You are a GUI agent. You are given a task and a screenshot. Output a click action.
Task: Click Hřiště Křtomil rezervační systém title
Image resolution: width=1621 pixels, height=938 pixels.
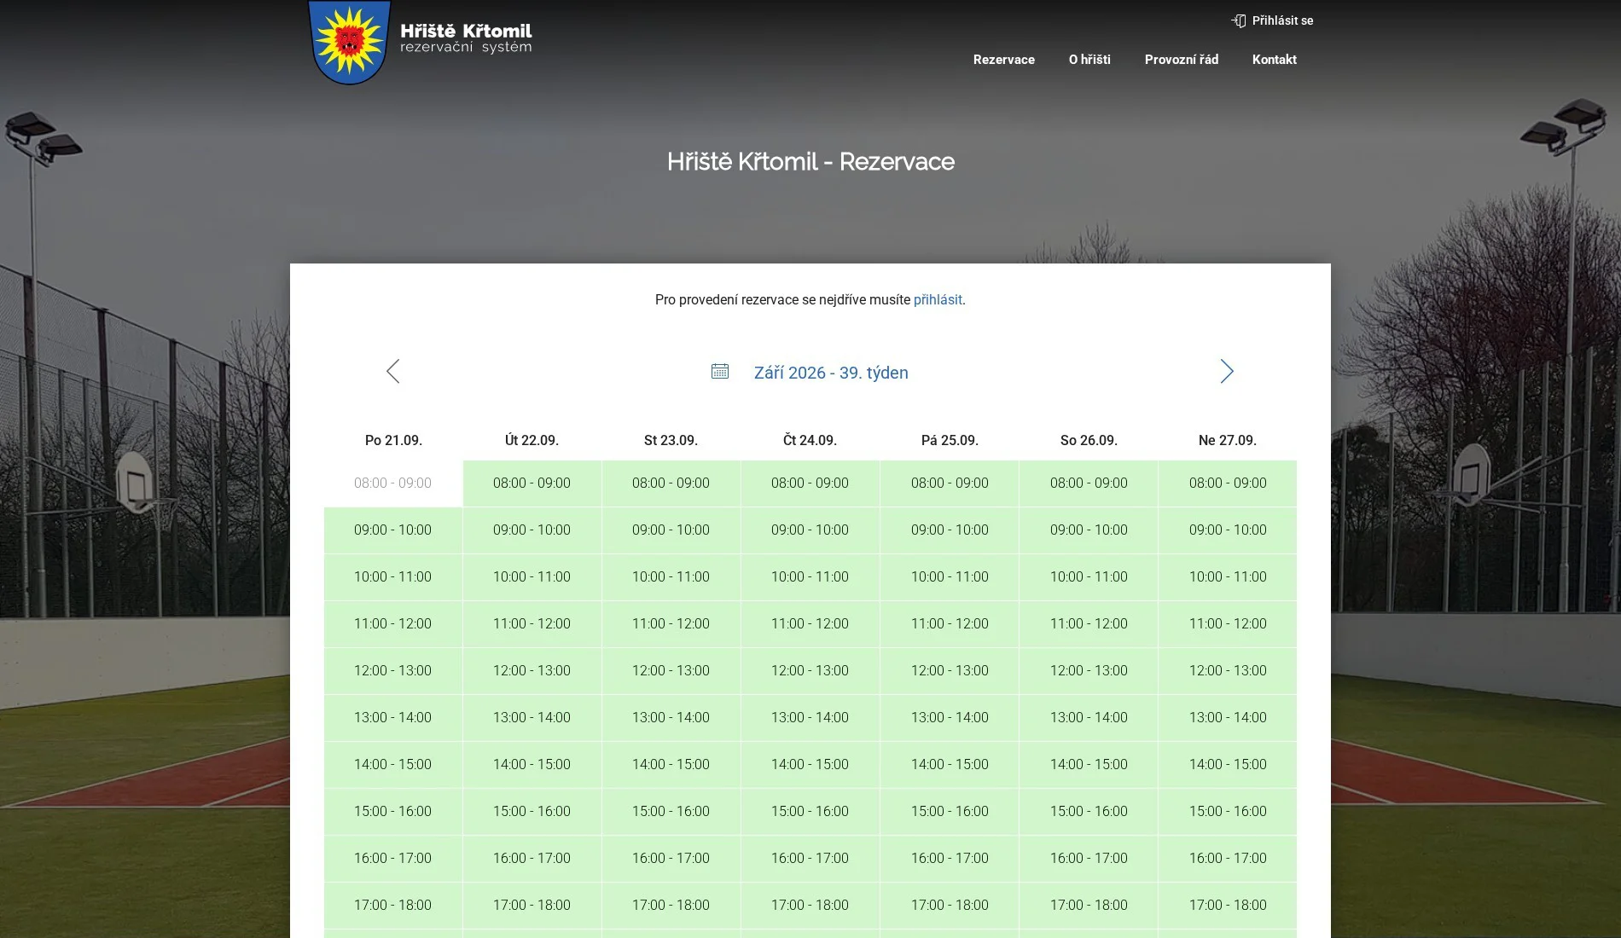[466, 38]
